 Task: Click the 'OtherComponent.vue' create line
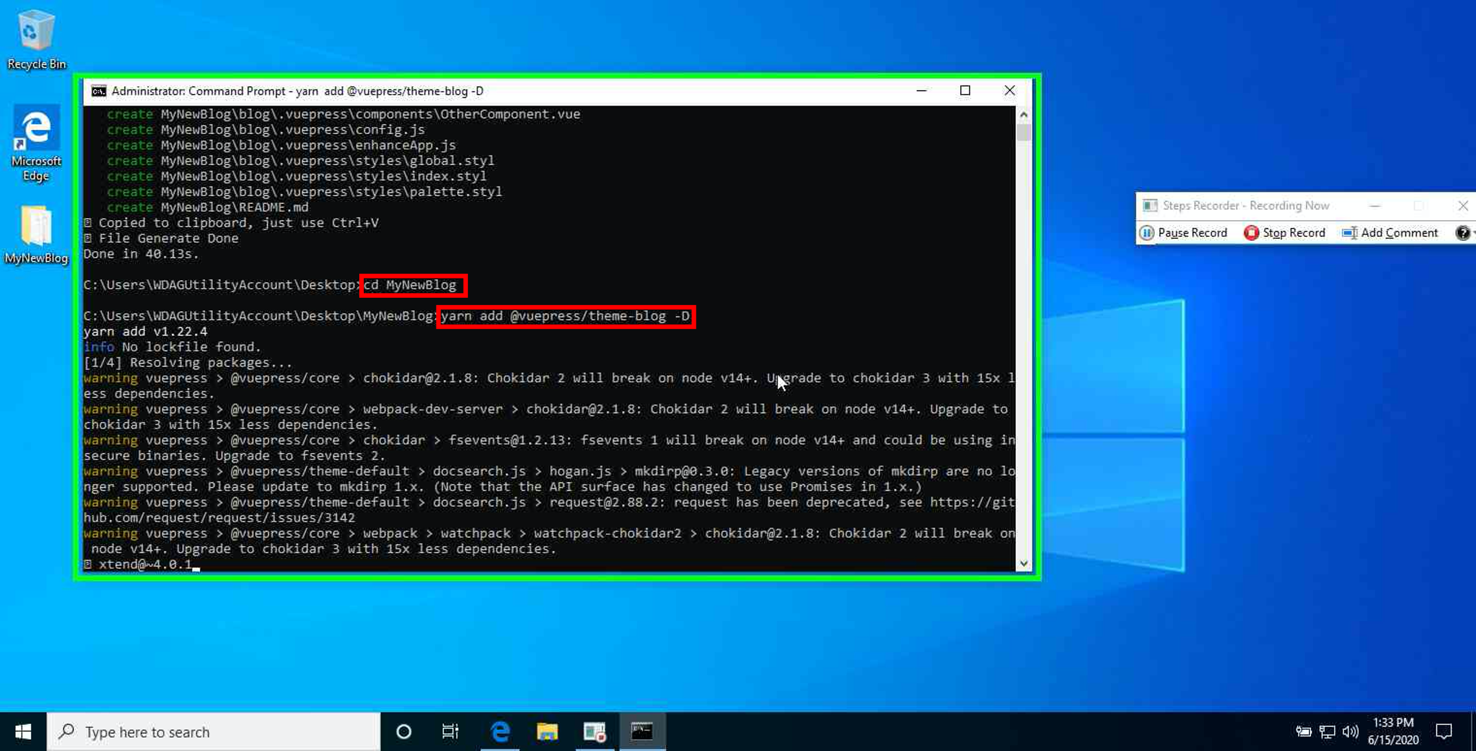(x=344, y=114)
